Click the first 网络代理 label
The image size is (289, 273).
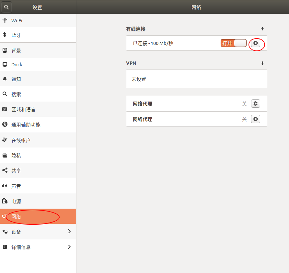coord(143,104)
